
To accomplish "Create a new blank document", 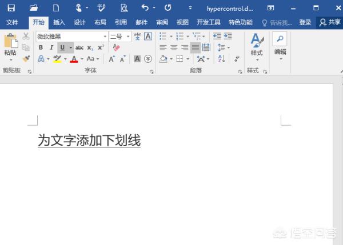I will pyautogui.click(x=56, y=8).
